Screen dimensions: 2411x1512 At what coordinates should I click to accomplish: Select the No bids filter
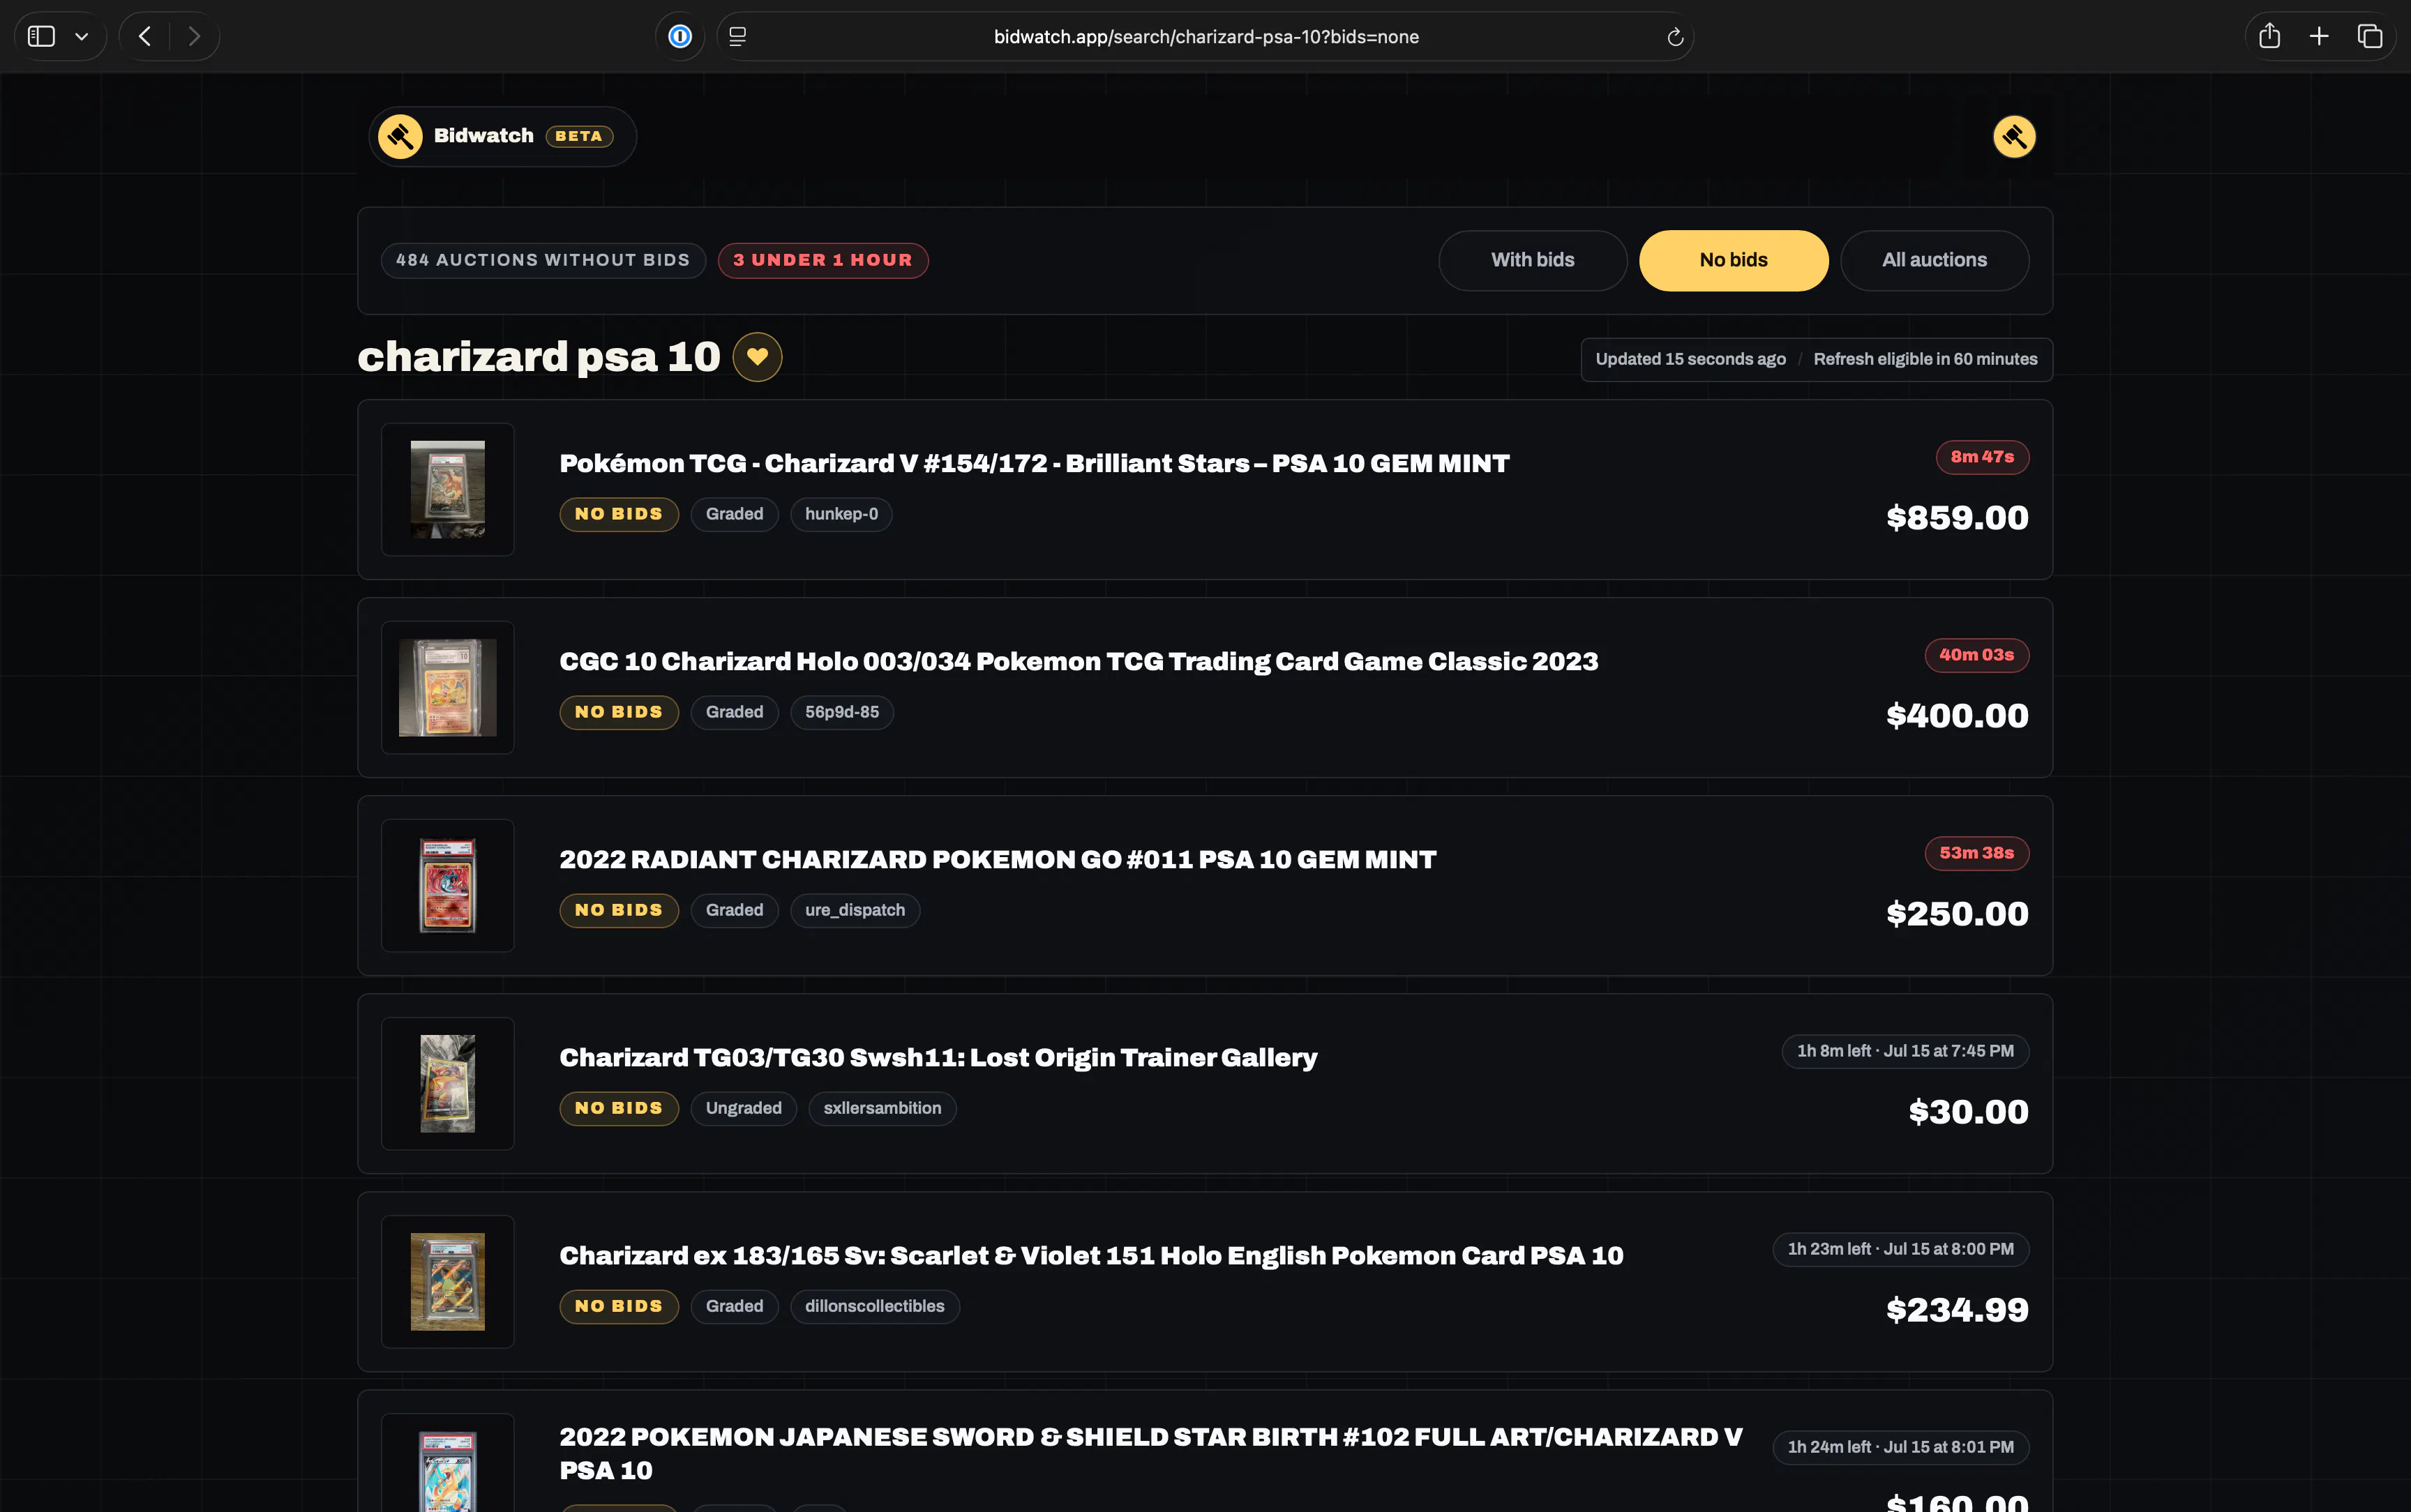click(1733, 260)
